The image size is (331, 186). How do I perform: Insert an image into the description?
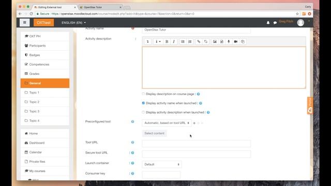pyautogui.click(x=215, y=41)
